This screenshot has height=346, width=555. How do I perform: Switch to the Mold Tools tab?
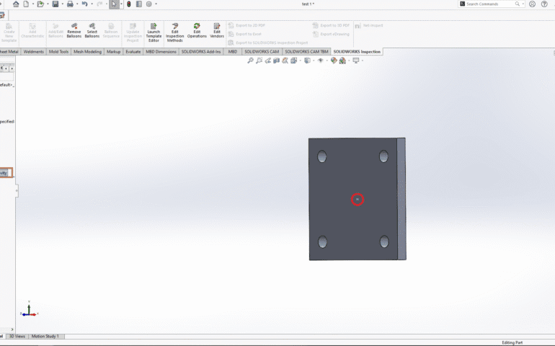coord(59,52)
